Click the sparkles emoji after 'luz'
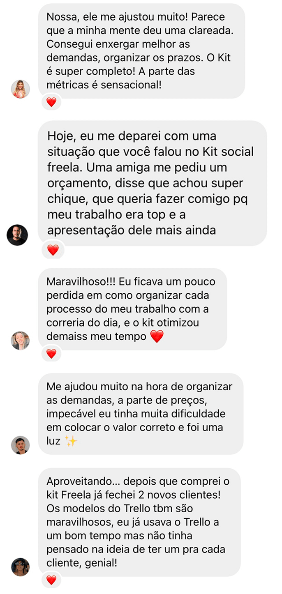This screenshot has height=594, width=282. [x=71, y=441]
